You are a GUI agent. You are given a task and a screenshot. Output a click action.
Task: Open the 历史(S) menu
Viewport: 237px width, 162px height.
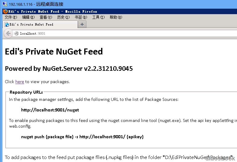[63, 17]
